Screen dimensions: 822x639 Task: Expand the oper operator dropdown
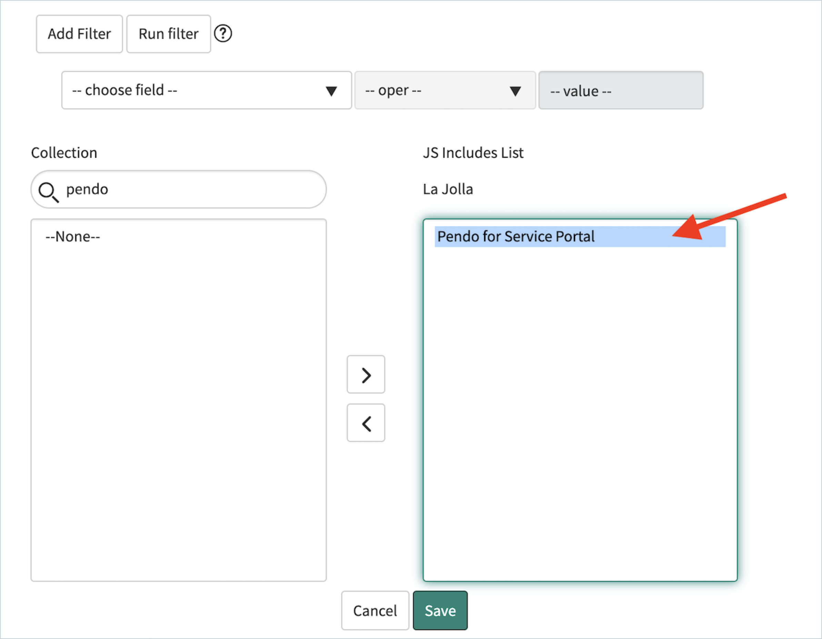pos(445,90)
